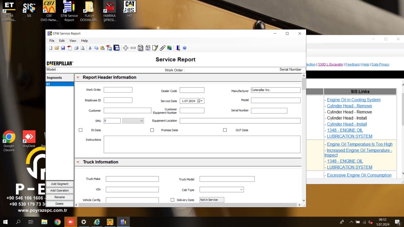
Task: Open the SMU unit dropdown
Action: [133, 121]
